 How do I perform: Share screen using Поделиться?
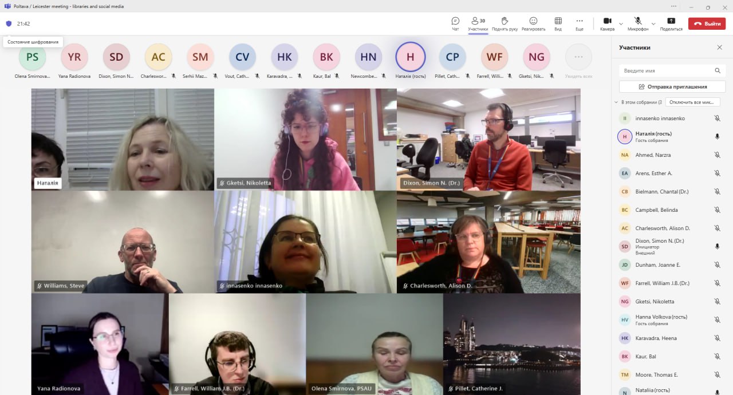coord(671,23)
